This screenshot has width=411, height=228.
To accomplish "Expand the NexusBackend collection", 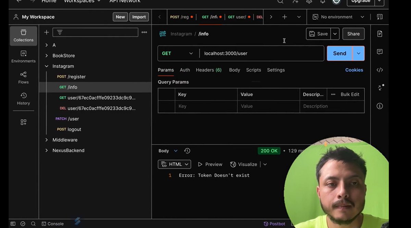I will tap(47, 150).
